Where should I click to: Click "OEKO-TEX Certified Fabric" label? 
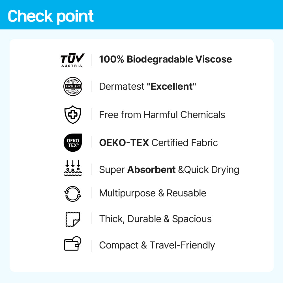click(x=158, y=143)
